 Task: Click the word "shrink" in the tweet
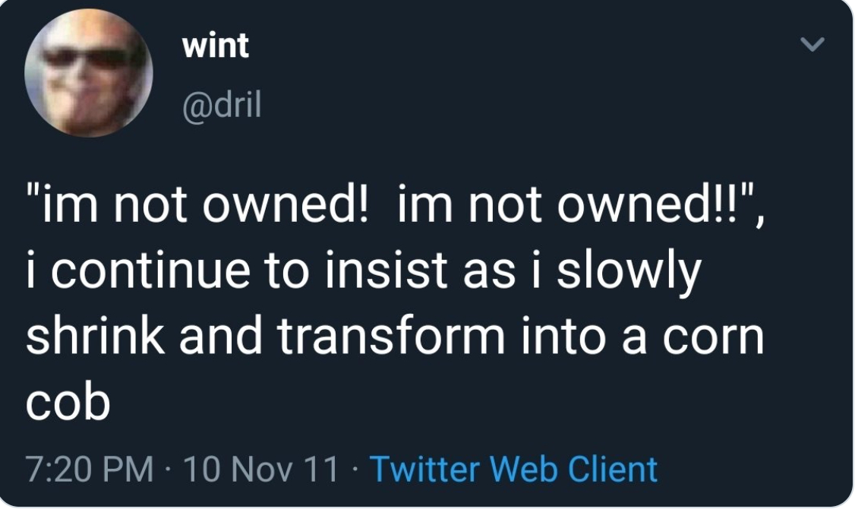94,336
